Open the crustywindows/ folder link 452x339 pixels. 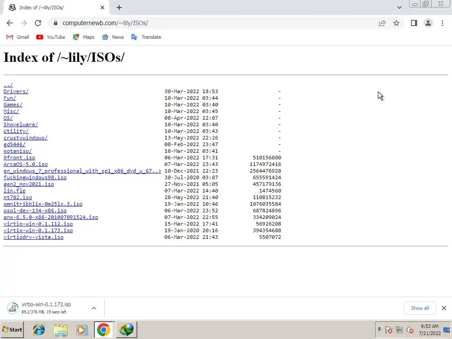[x=25, y=138]
